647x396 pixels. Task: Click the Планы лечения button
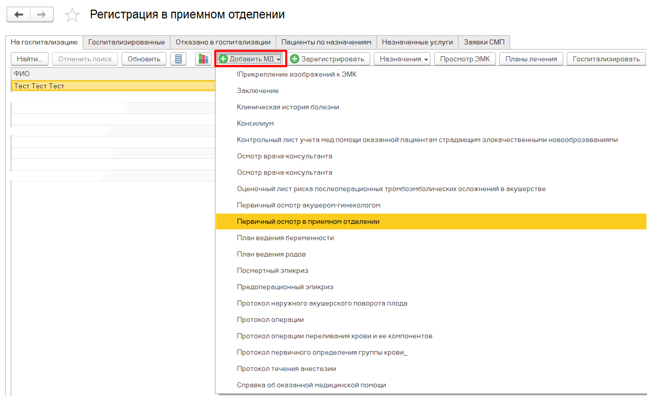pos(531,59)
